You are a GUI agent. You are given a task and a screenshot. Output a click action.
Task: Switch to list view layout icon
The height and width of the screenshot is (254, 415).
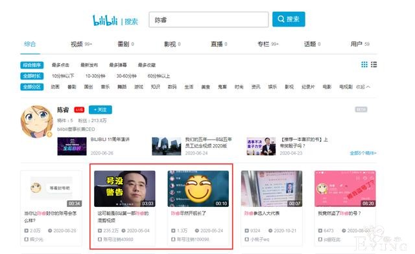[x=373, y=65]
